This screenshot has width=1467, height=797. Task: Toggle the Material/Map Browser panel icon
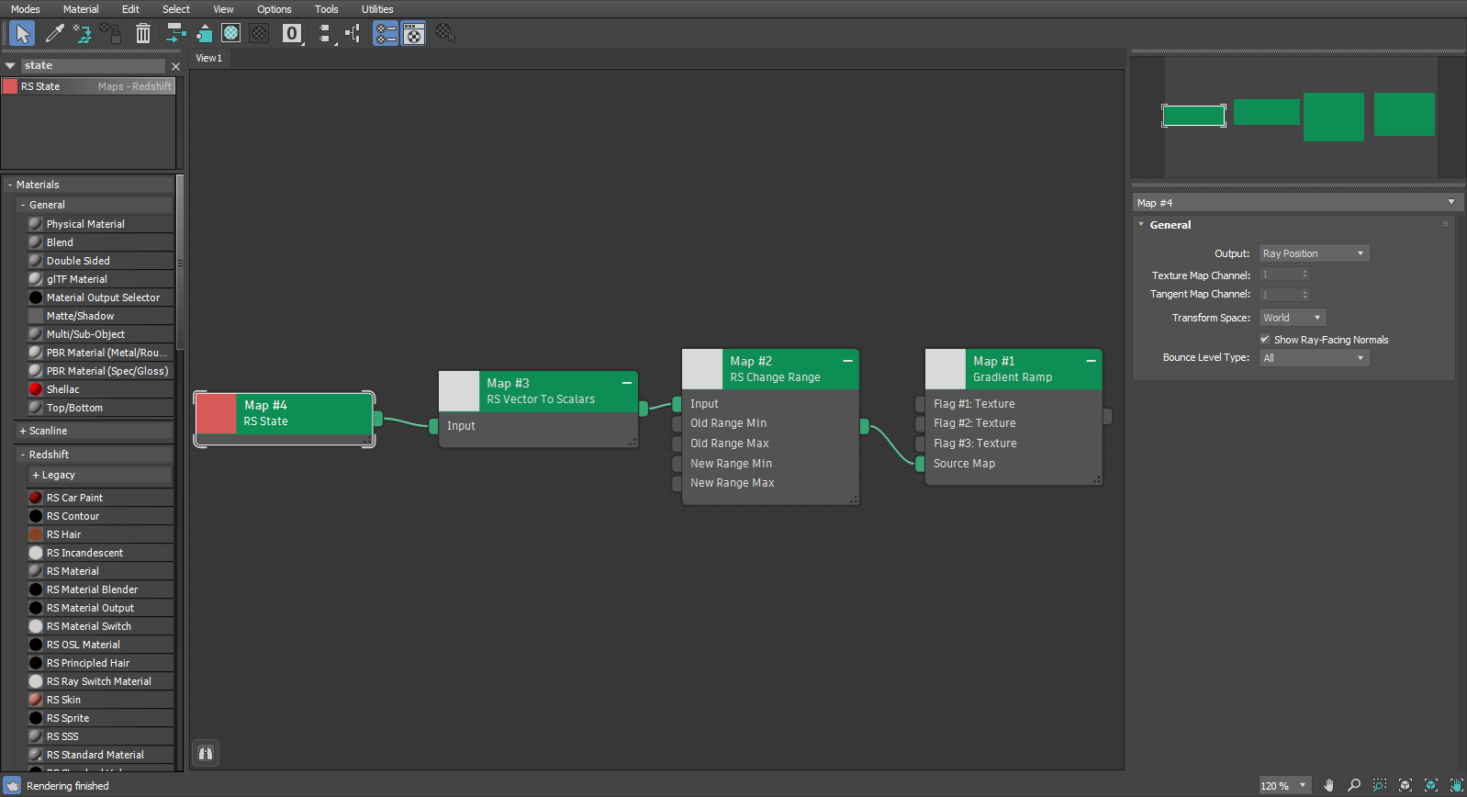tap(386, 34)
